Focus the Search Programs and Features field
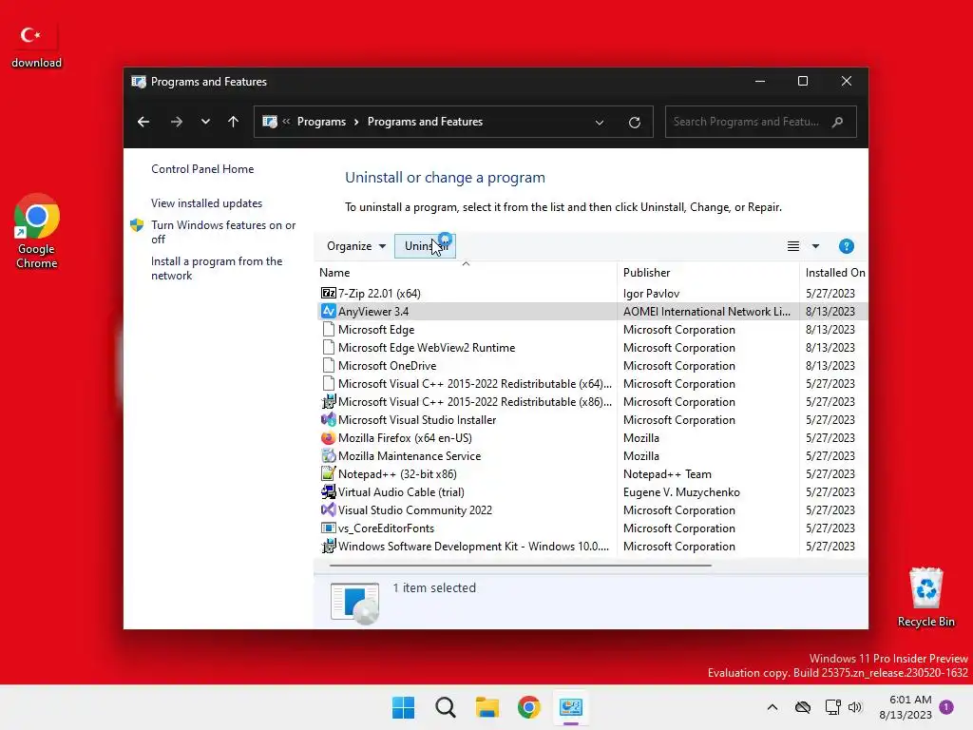The image size is (973, 730). pyautogui.click(x=761, y=122)
